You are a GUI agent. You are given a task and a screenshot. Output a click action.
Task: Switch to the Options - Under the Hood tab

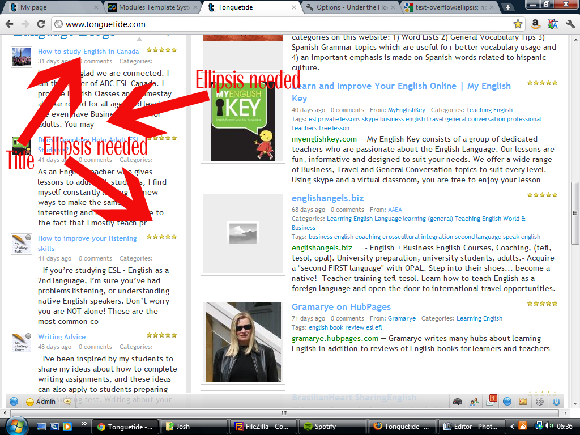(x=351, y=7)
